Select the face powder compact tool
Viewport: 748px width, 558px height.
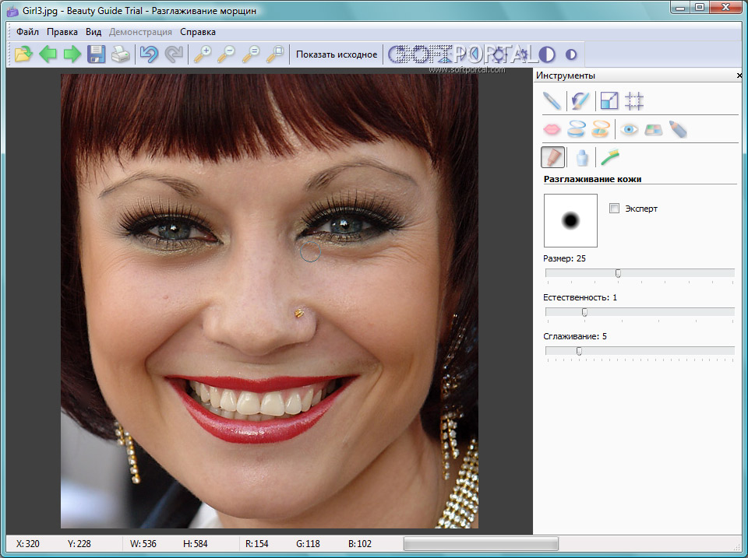point(576,129)
